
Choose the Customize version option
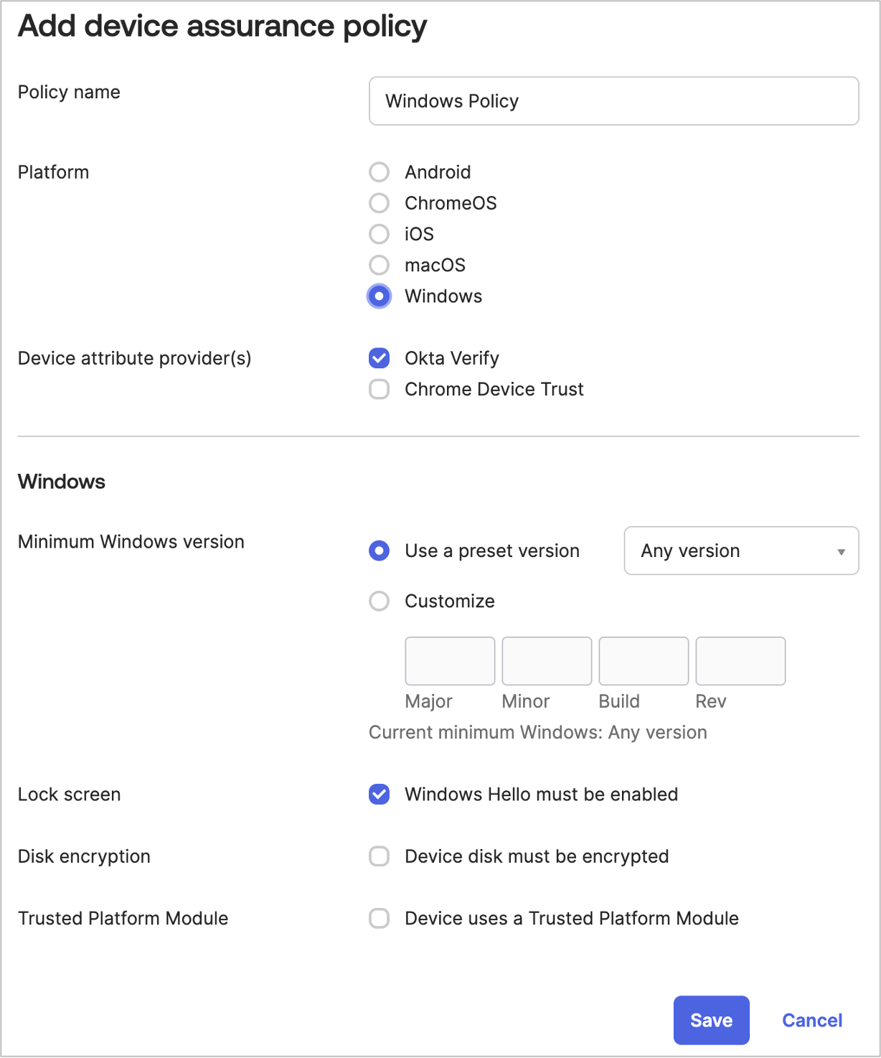click(379, 601)
